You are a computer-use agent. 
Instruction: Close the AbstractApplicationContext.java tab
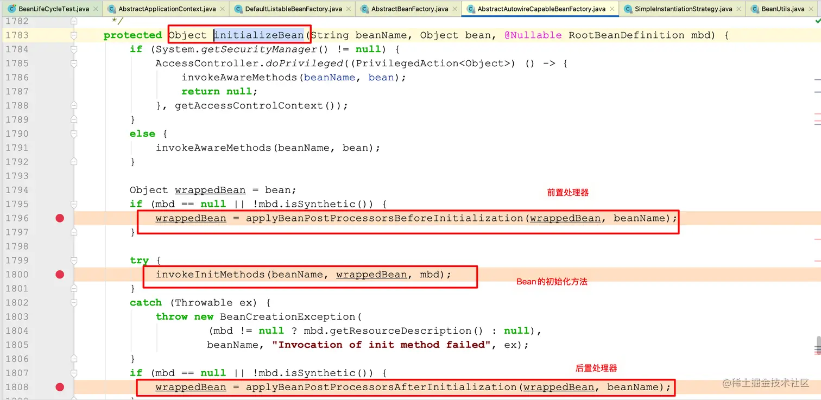coord(223,9)
